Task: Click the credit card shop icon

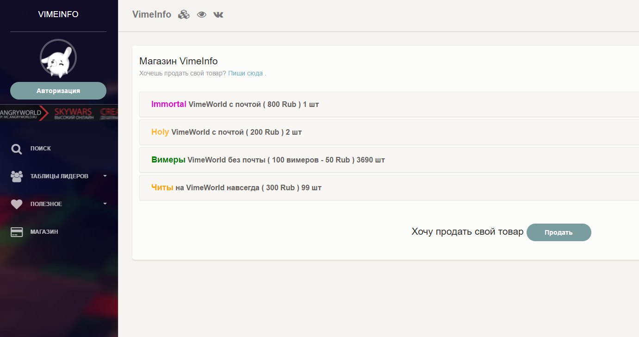Action: (17, 232)
